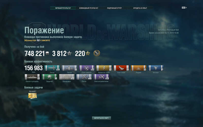
Task: Select the spotted ribbon x12
Action: [x=67, y=77]
